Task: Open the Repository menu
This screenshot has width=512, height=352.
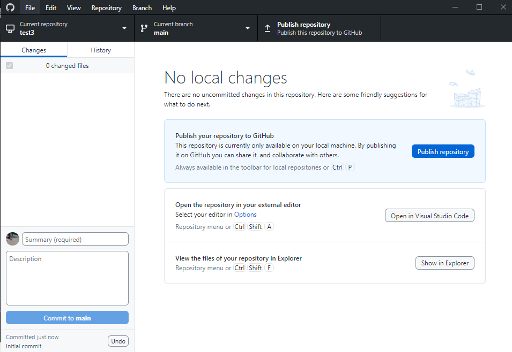Action: 107,8
